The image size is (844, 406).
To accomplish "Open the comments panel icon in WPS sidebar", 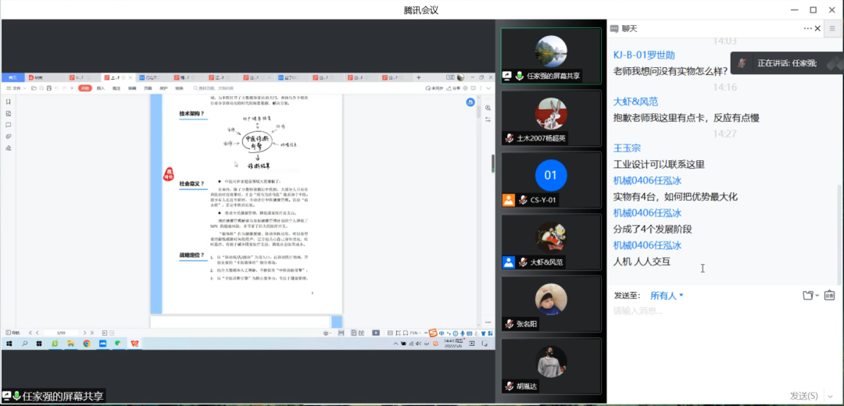I will [8, 125].
